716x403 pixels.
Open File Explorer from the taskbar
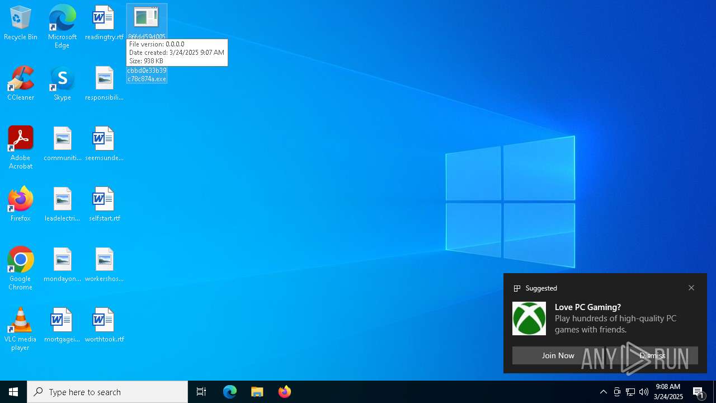coord(257,392)
